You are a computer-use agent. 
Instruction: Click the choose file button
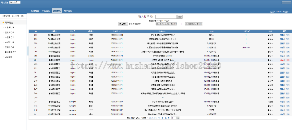(123, 24)
